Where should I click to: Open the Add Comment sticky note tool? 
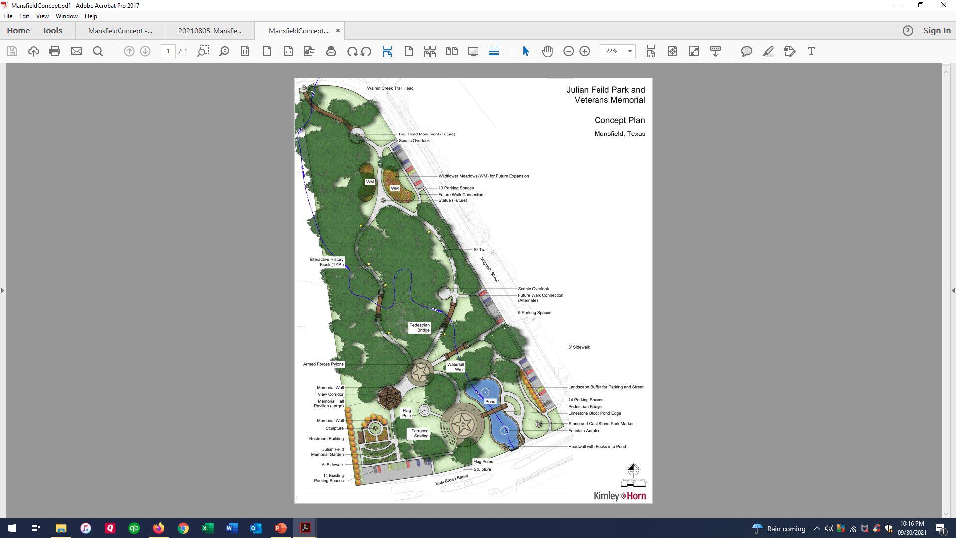(746, 51)
